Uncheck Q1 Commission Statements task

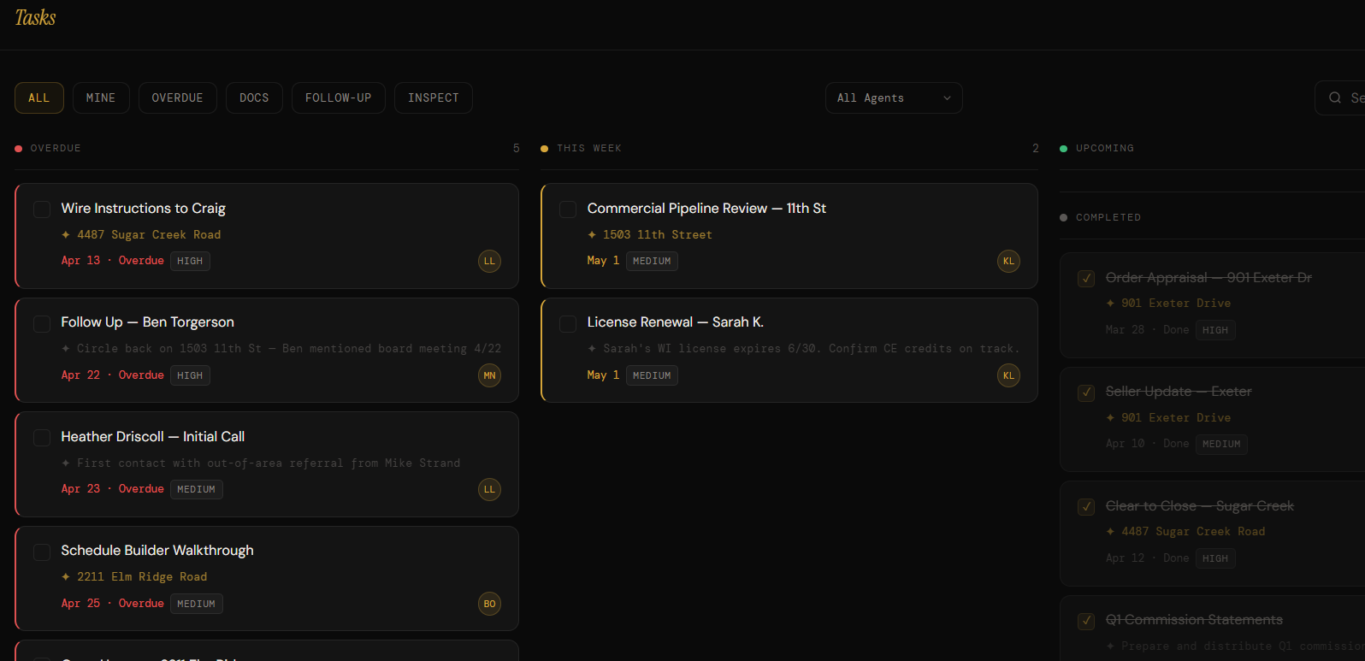1086,621
